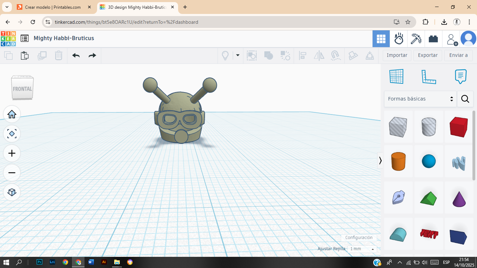This screenshot has height=268, width=477.
Task: Select the Ruler tool
Action: point(428,77)
